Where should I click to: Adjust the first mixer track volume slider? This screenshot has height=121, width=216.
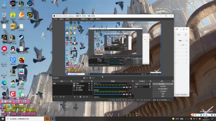tap(110, 87)
